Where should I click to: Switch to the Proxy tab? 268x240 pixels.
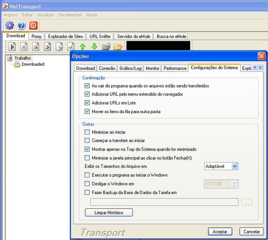36,36
